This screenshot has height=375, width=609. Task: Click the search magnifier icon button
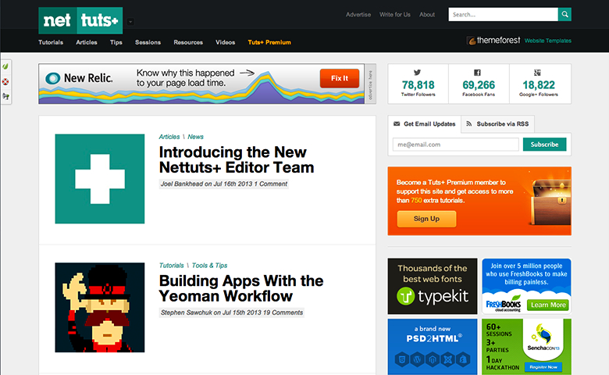pos(564,14)
